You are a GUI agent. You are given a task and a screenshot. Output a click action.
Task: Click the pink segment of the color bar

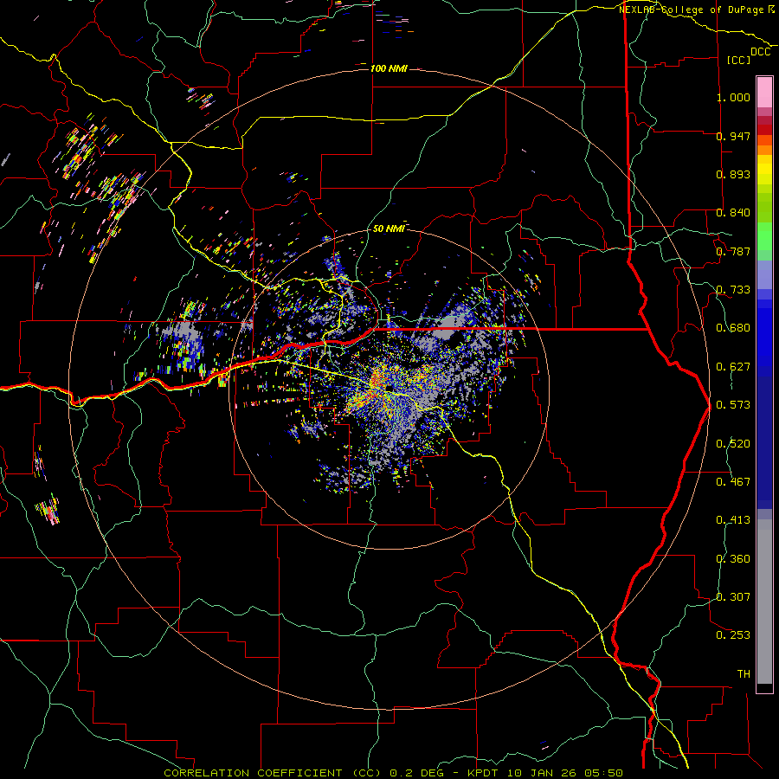point(764,93)
